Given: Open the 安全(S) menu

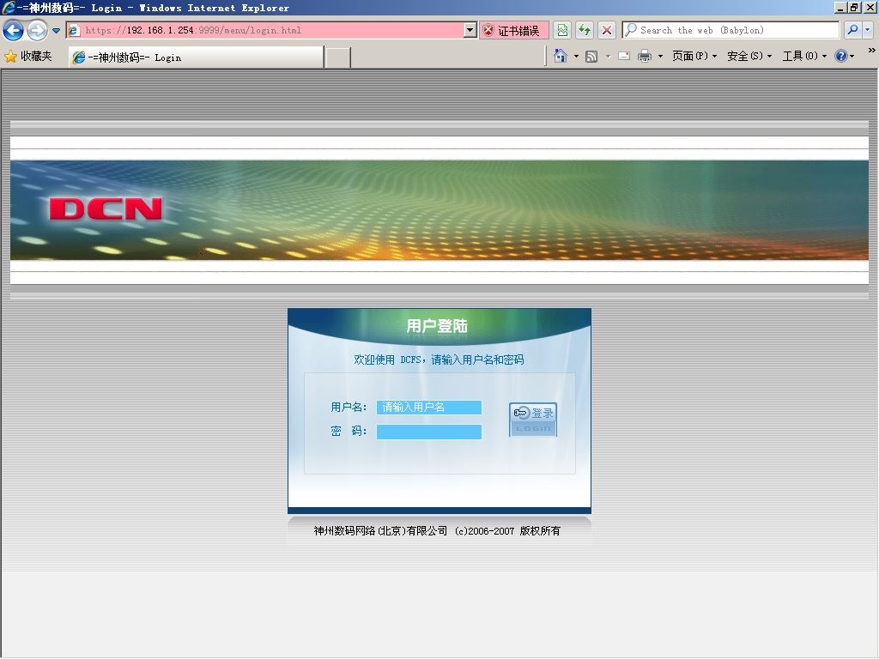Looking at the screenshot, I should pos(749,56).
